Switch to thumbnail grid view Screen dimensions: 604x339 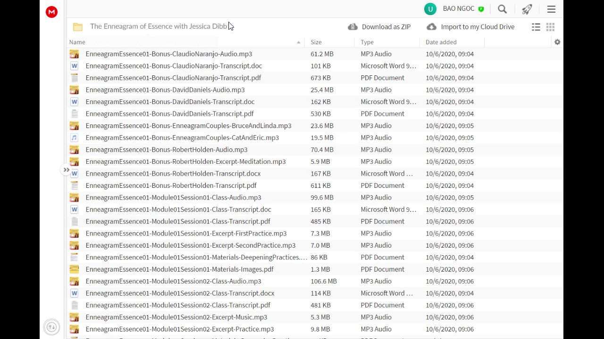550,27
